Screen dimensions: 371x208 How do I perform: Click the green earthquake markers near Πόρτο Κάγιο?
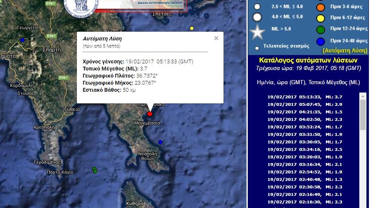tap(95, 170)
